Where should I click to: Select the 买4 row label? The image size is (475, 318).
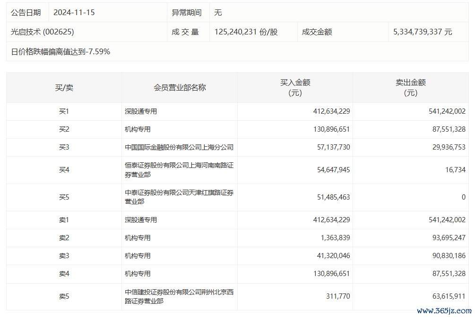click(x=64, y=170)
